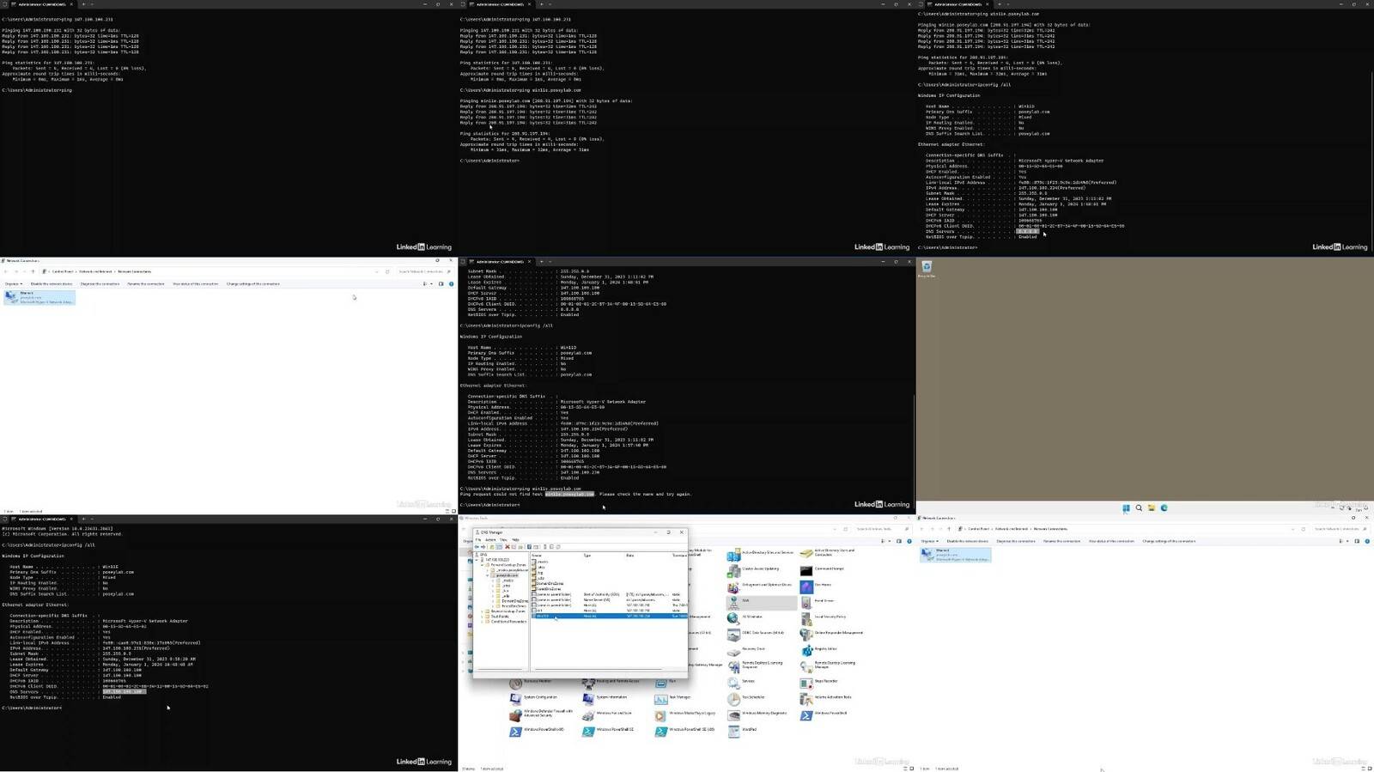Launch Task Manager from Windows Tools
1374x772 pixels.
672,697
